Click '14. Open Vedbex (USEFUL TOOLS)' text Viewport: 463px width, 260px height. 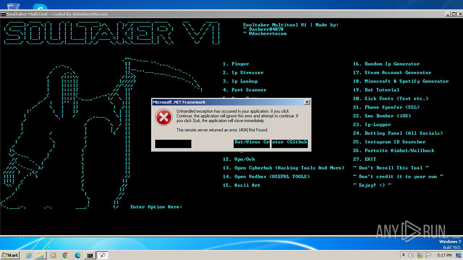coord(266,177)
